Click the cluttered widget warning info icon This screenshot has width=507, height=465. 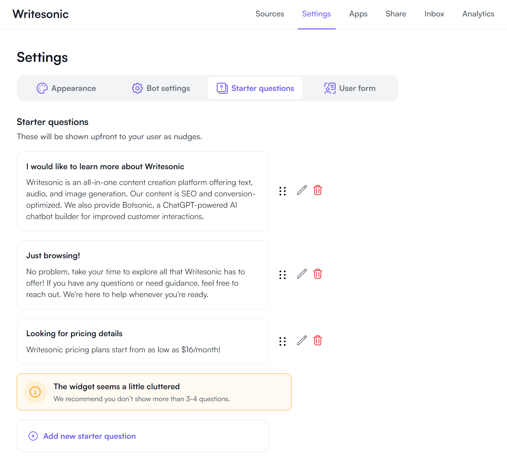[35, 392]
